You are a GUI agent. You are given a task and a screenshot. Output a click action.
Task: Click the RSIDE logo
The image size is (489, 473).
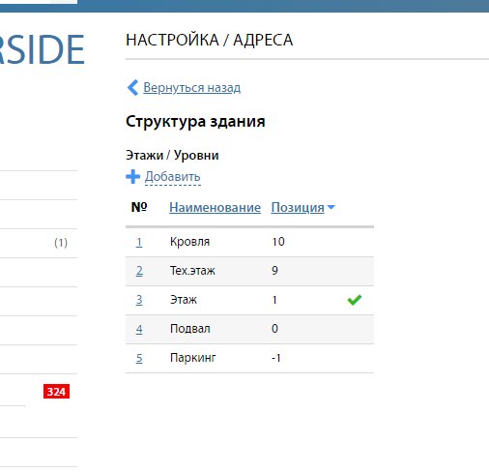pos(43,49)
